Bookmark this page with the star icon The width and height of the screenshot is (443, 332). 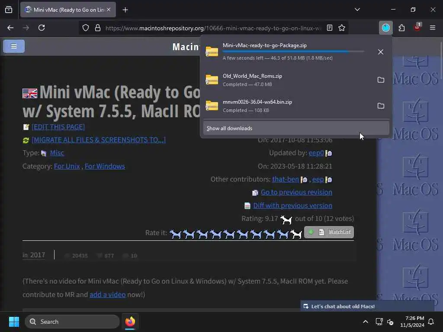342,28
